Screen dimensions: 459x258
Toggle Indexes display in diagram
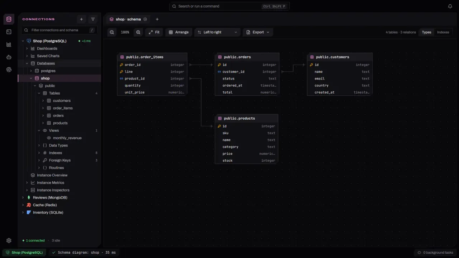click(x=443, y=32)
